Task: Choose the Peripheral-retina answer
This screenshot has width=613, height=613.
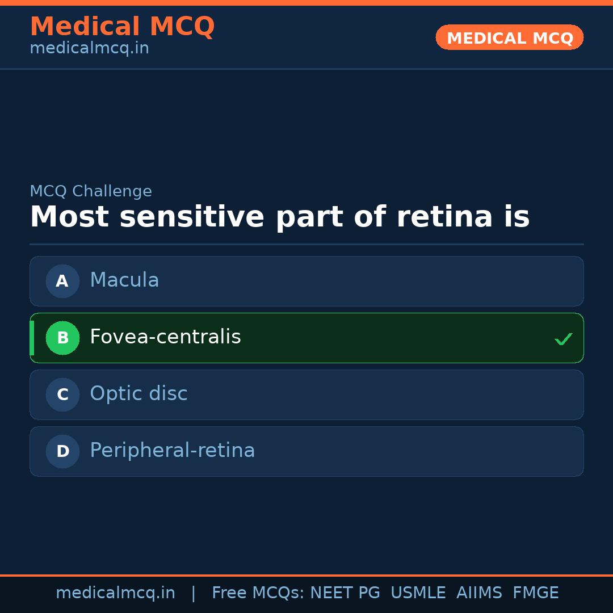Action: click(x=306, y=451)
